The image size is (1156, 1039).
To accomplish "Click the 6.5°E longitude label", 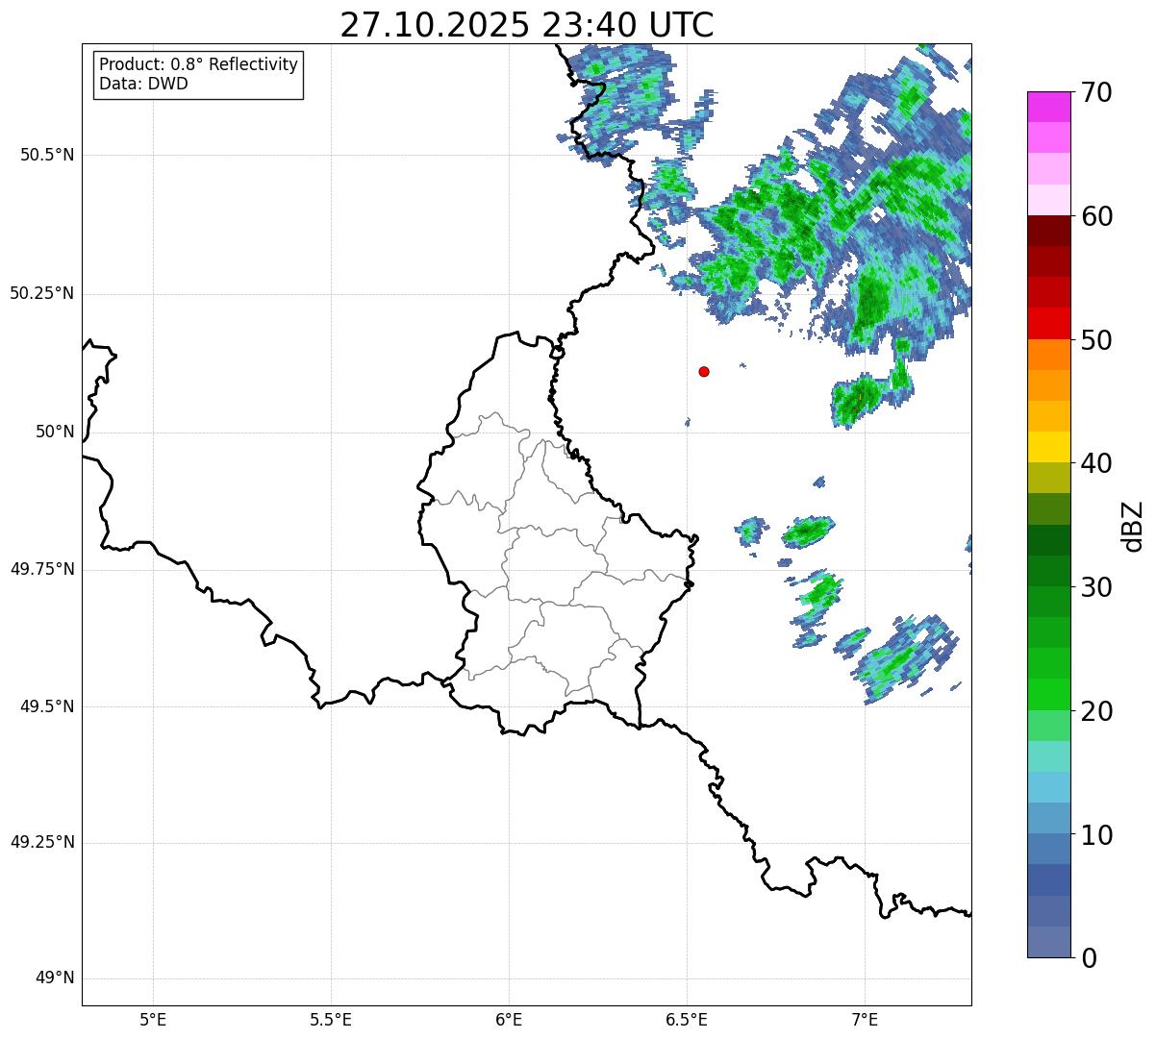I will (x=687, y=1021).
